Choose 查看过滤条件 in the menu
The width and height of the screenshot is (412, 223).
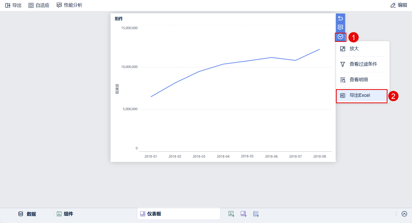point(363,64)
